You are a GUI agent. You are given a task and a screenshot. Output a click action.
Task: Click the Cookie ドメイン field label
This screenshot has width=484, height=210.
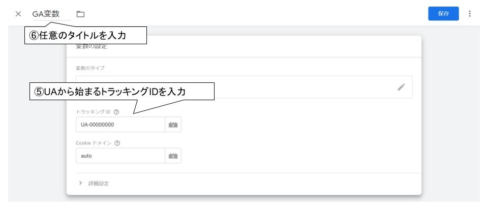tap(94, 143)
